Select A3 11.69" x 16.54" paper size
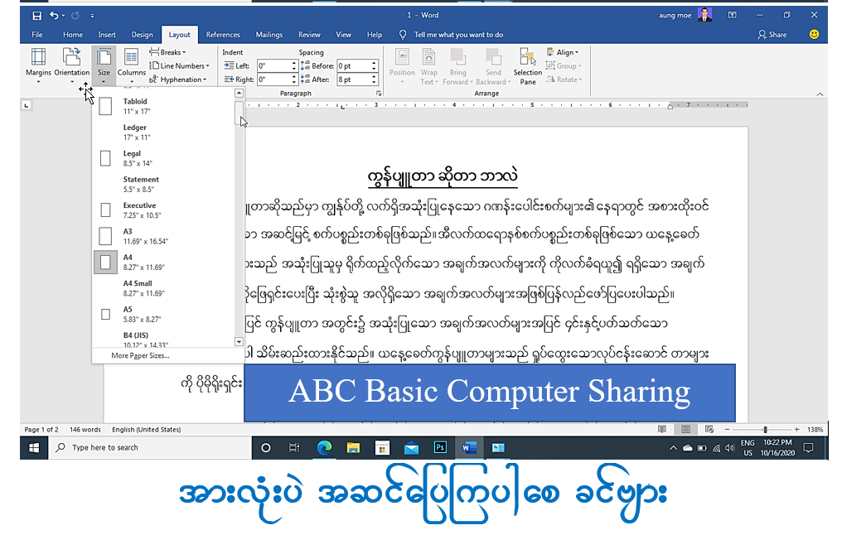This screenshot has width=866, height=535. tap(163, 236)
